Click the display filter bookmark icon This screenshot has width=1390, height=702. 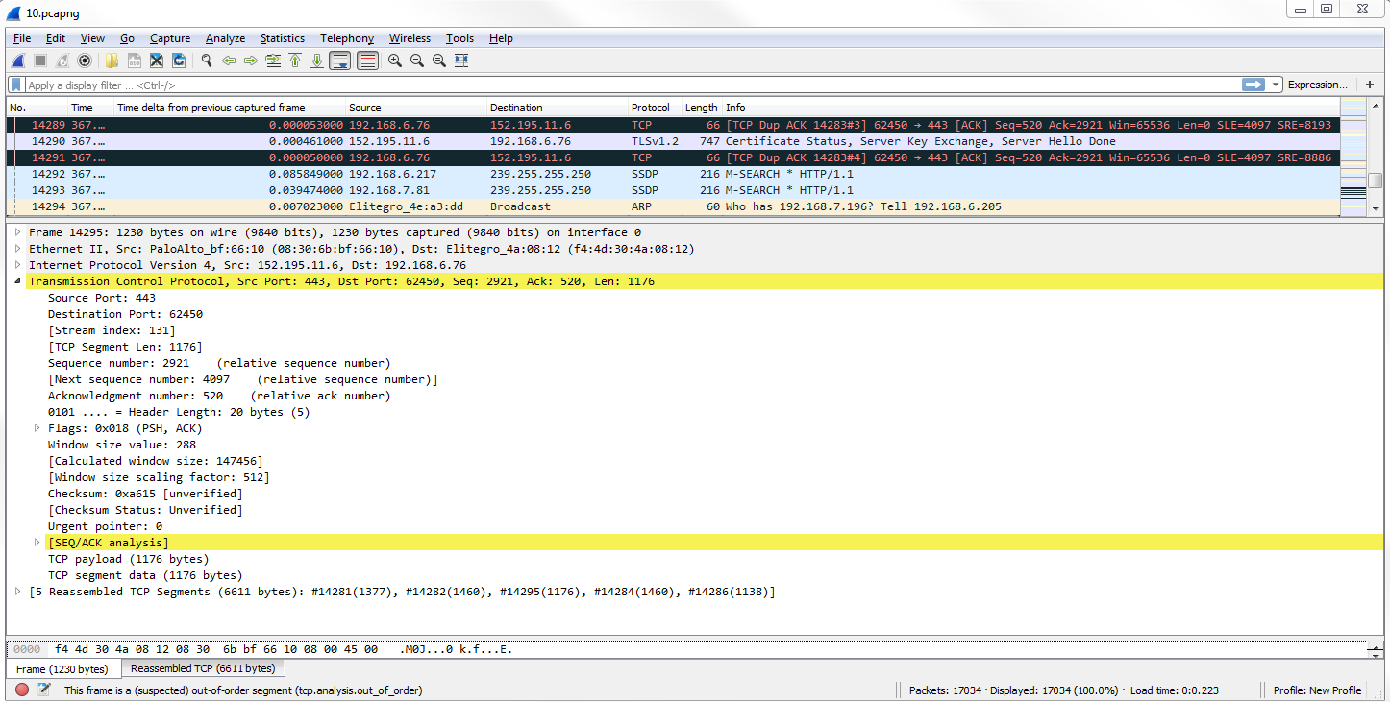coord(16,85)
